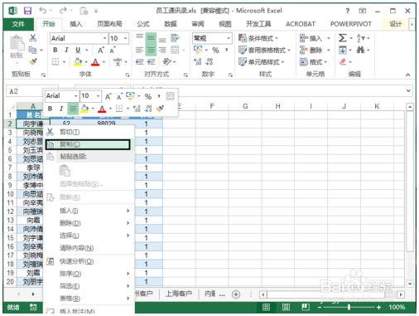Decrease font size with ribbon small A
The height and width of the screenshot is (316, 419).
tap(113, 51)
